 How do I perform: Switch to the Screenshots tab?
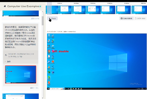click(x=126, y=18)
